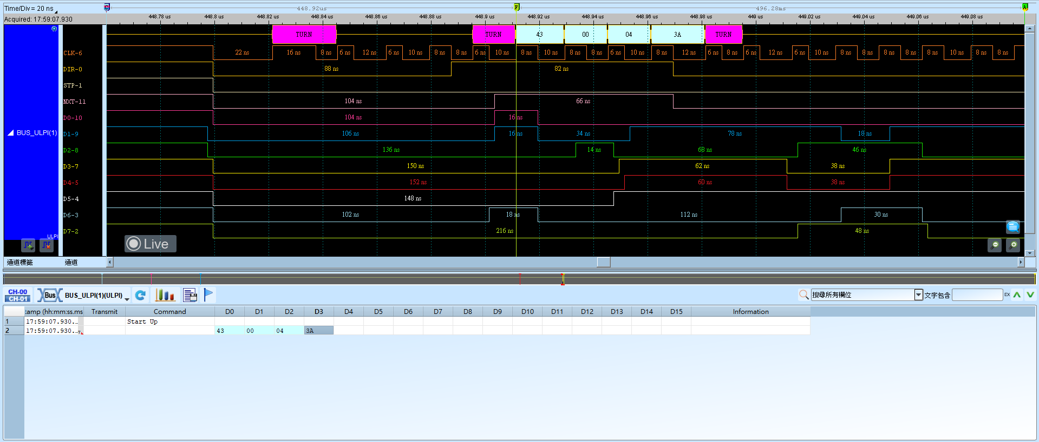1039x442 pixels.
Task: Toggle the Live capture mode
Action: 150,244
